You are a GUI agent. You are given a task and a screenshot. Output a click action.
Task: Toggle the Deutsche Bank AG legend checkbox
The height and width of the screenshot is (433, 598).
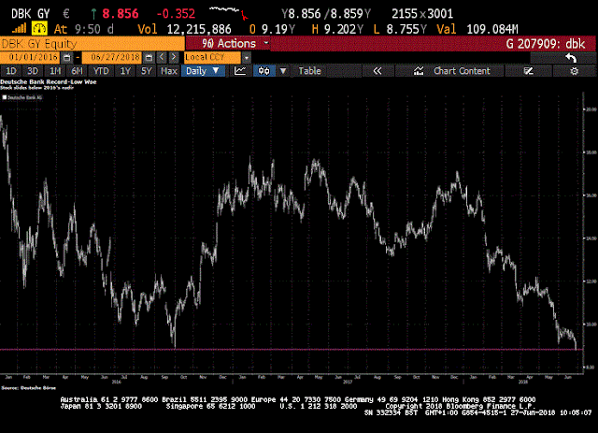pos(5,97)
